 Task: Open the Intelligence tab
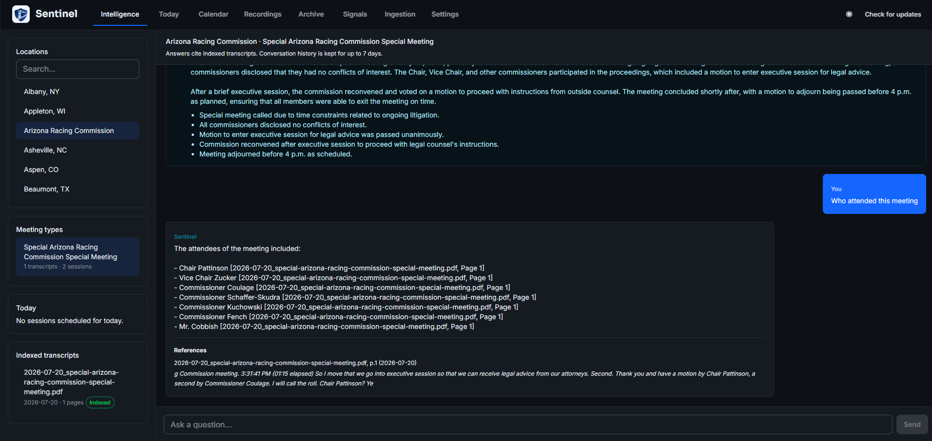pyautogui.click(x=120, y=14)
